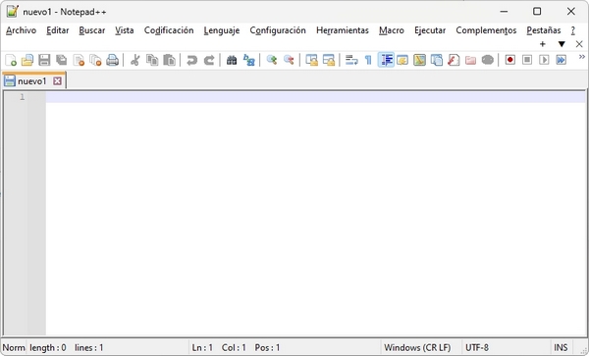Toggle file monitoring eye icon

tap(488, 60)
